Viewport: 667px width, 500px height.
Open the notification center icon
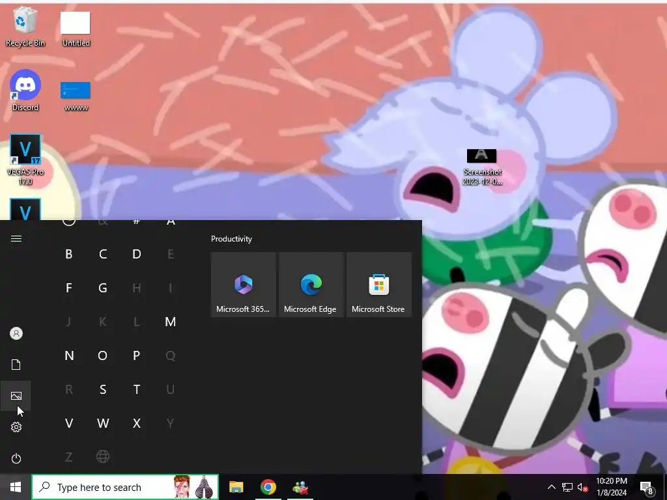(647, 487)
